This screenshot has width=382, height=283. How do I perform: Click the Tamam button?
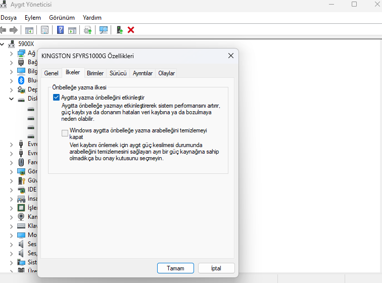coord(175,268)
